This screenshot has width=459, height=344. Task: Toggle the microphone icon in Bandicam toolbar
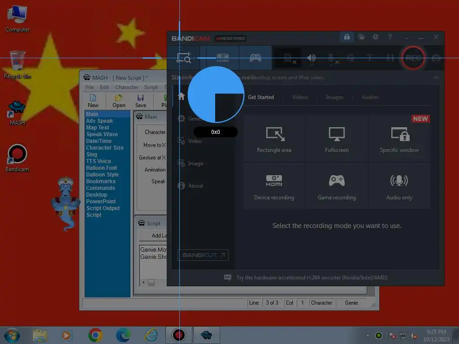coord(332,59)
